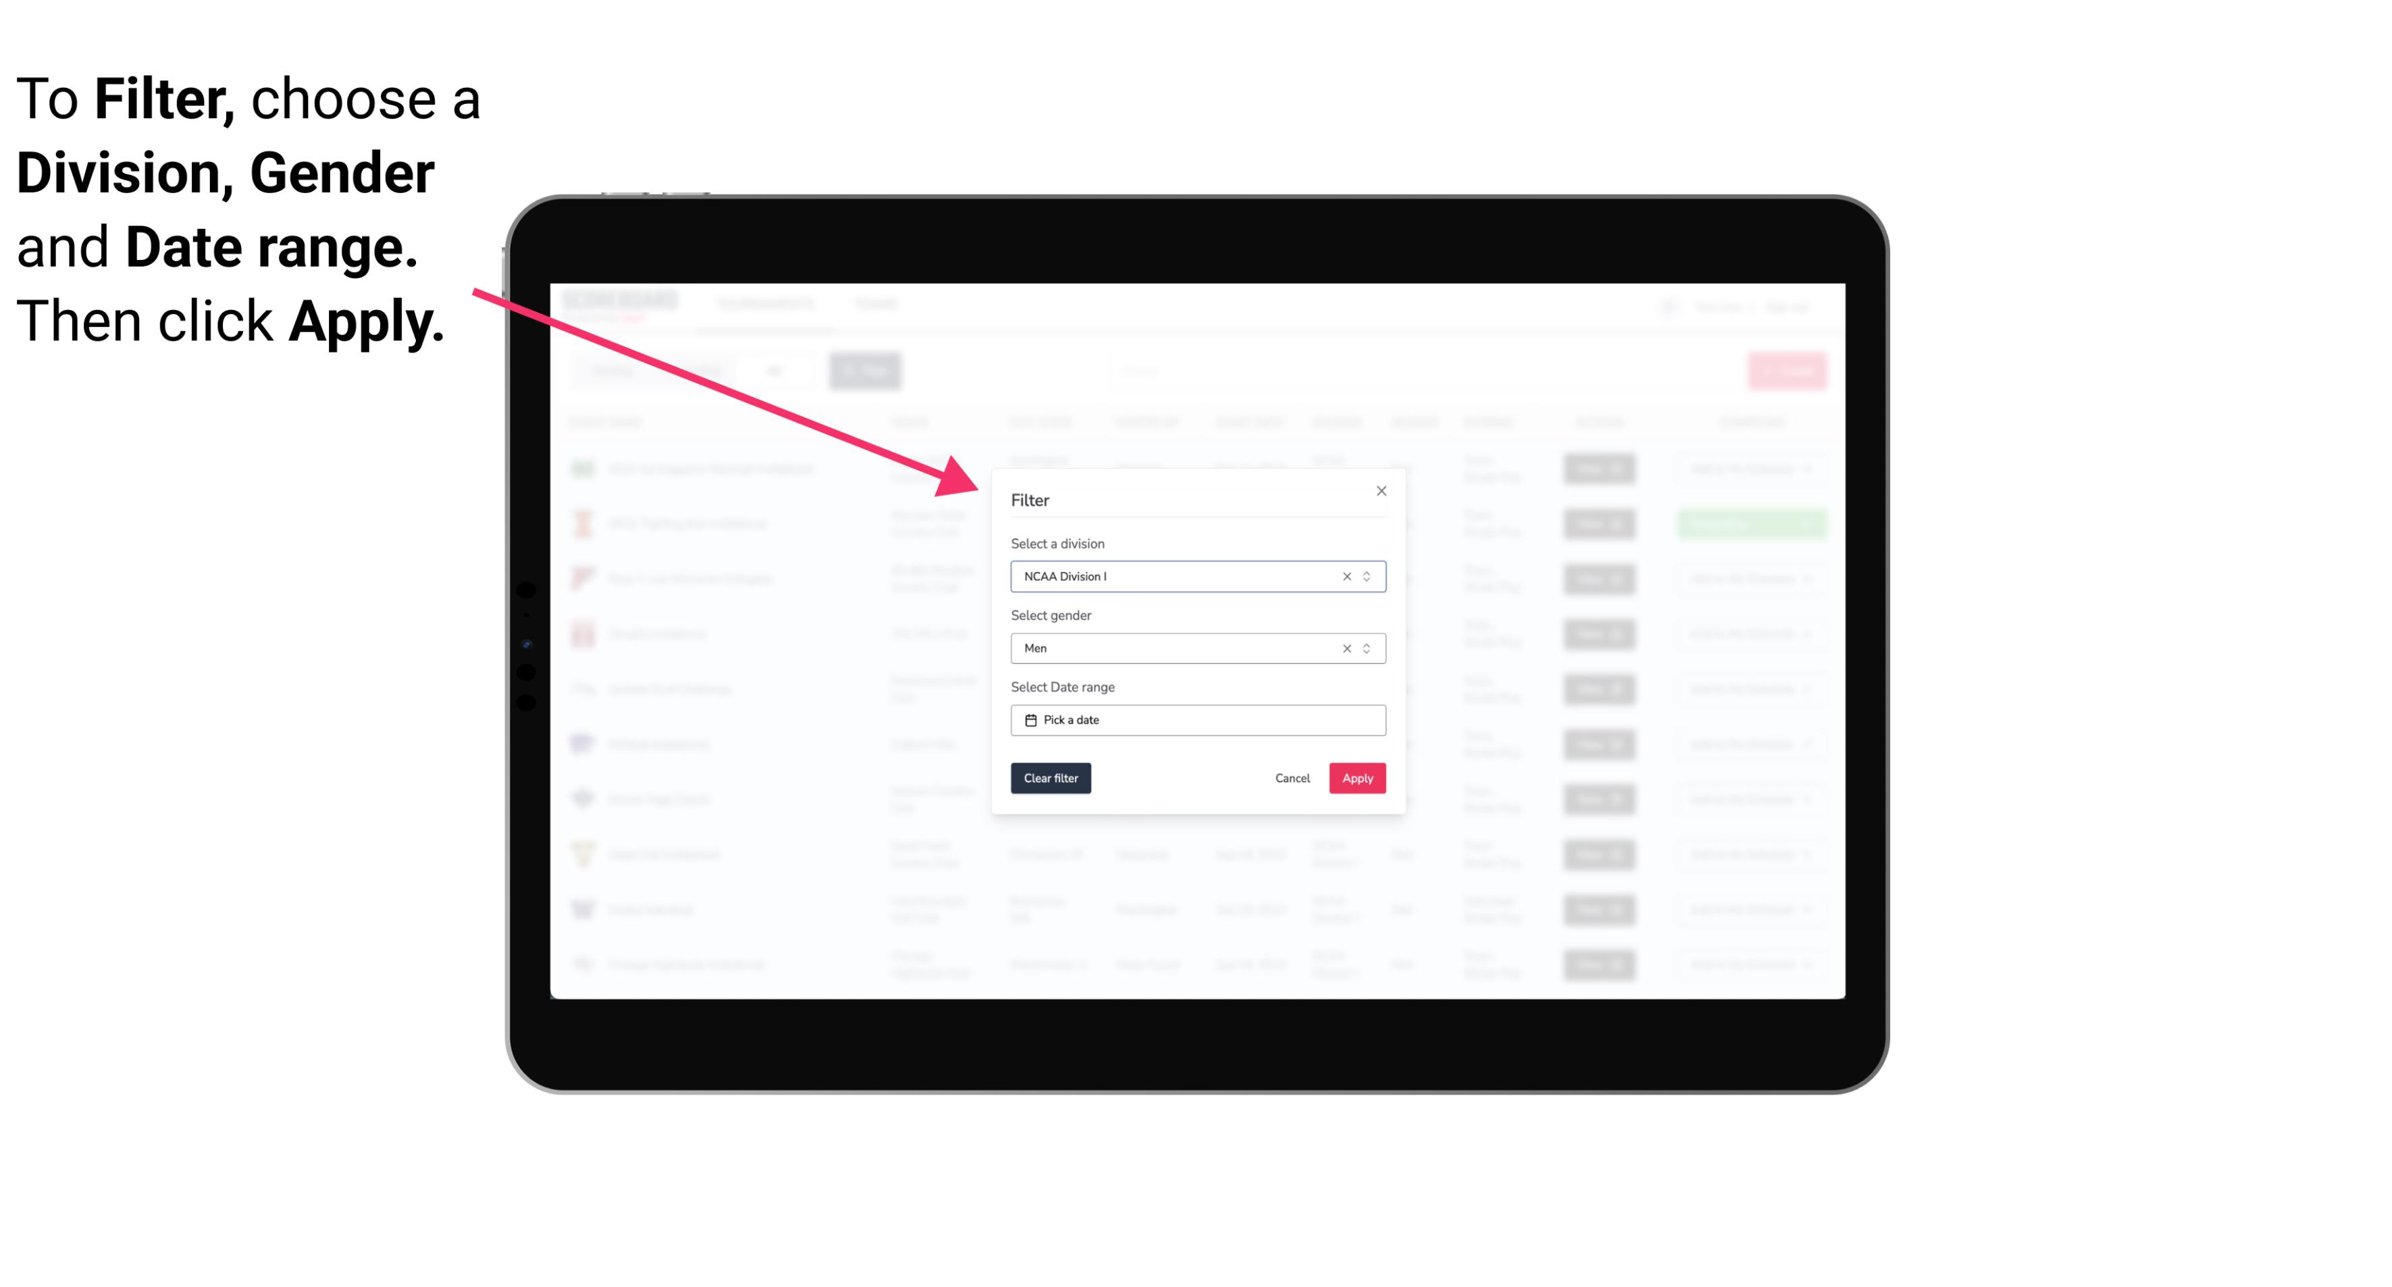Click the X to clear NCAA Division I selection
2392x1287 pixels.
1344,575
